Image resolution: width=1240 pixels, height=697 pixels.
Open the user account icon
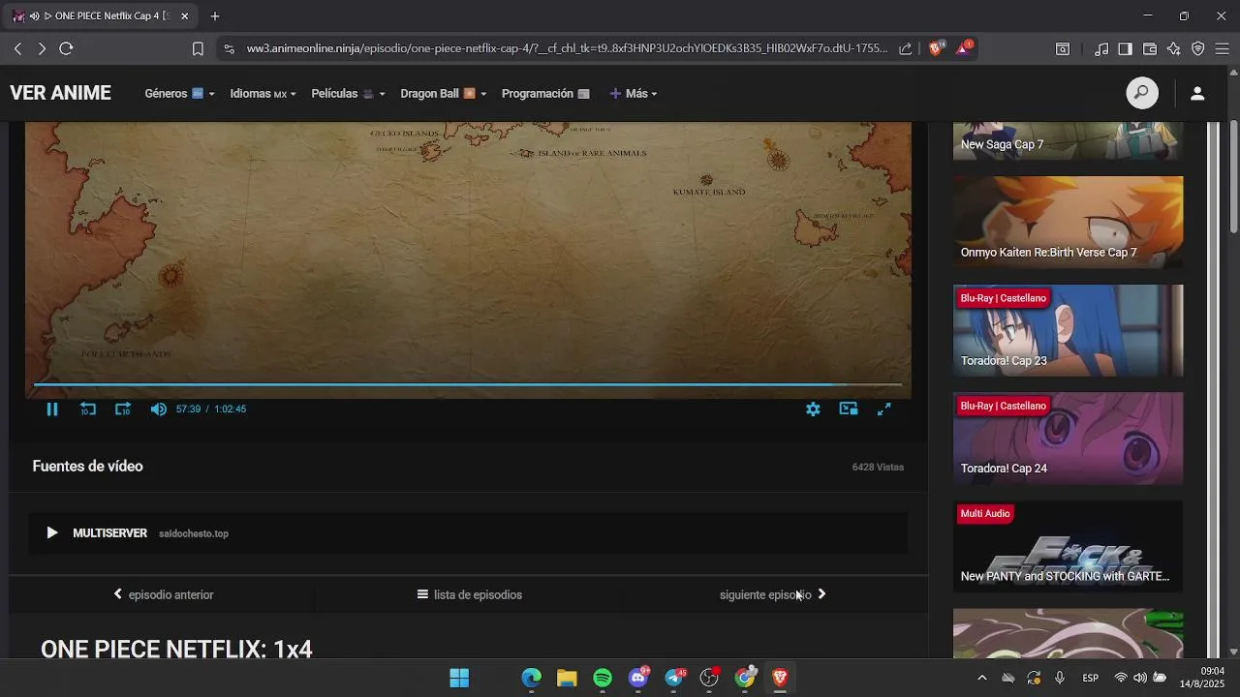point(1197,93)
